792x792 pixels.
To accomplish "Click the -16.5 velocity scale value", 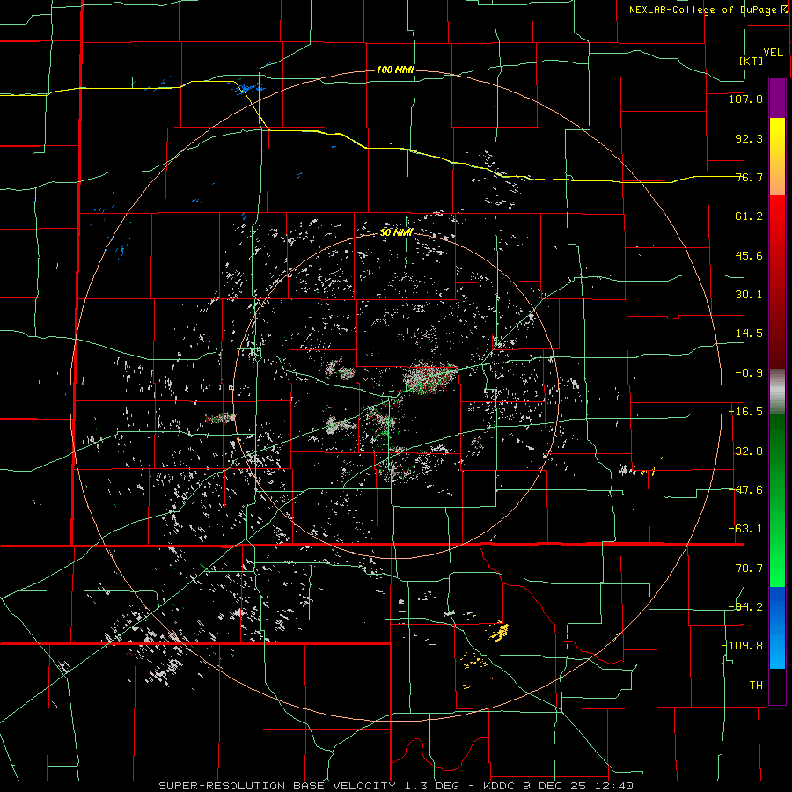I will pos(745,412).
